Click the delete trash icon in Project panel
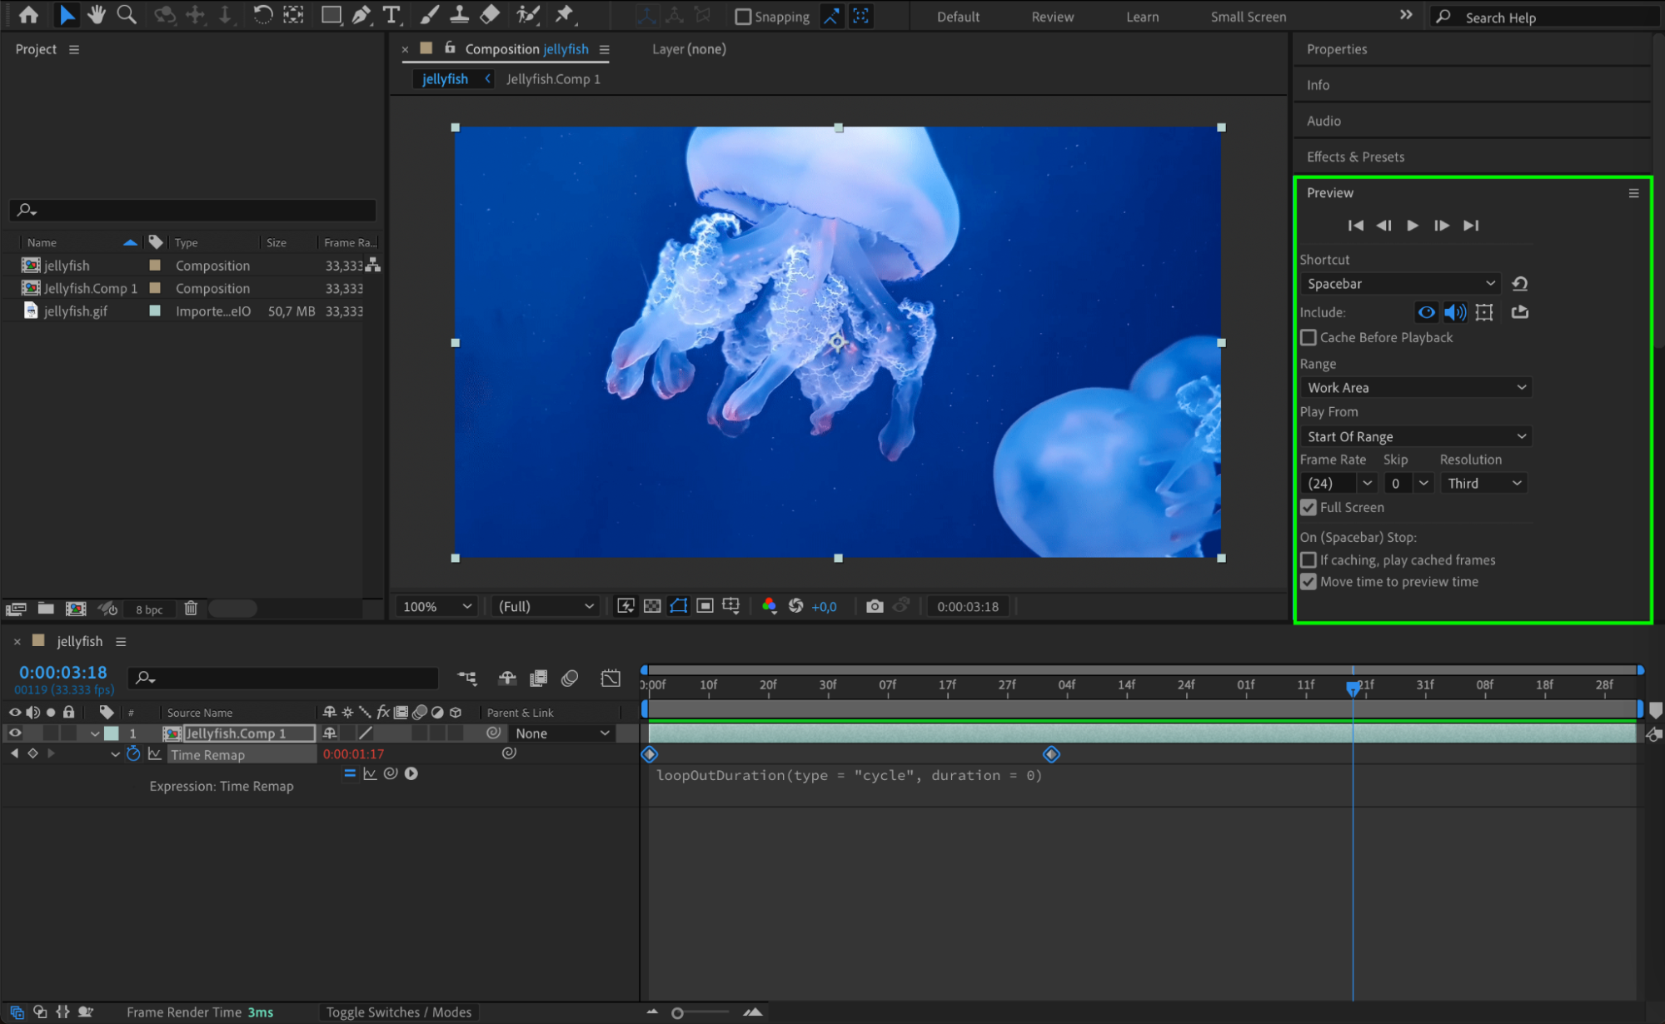 click(x=191, y=609)
